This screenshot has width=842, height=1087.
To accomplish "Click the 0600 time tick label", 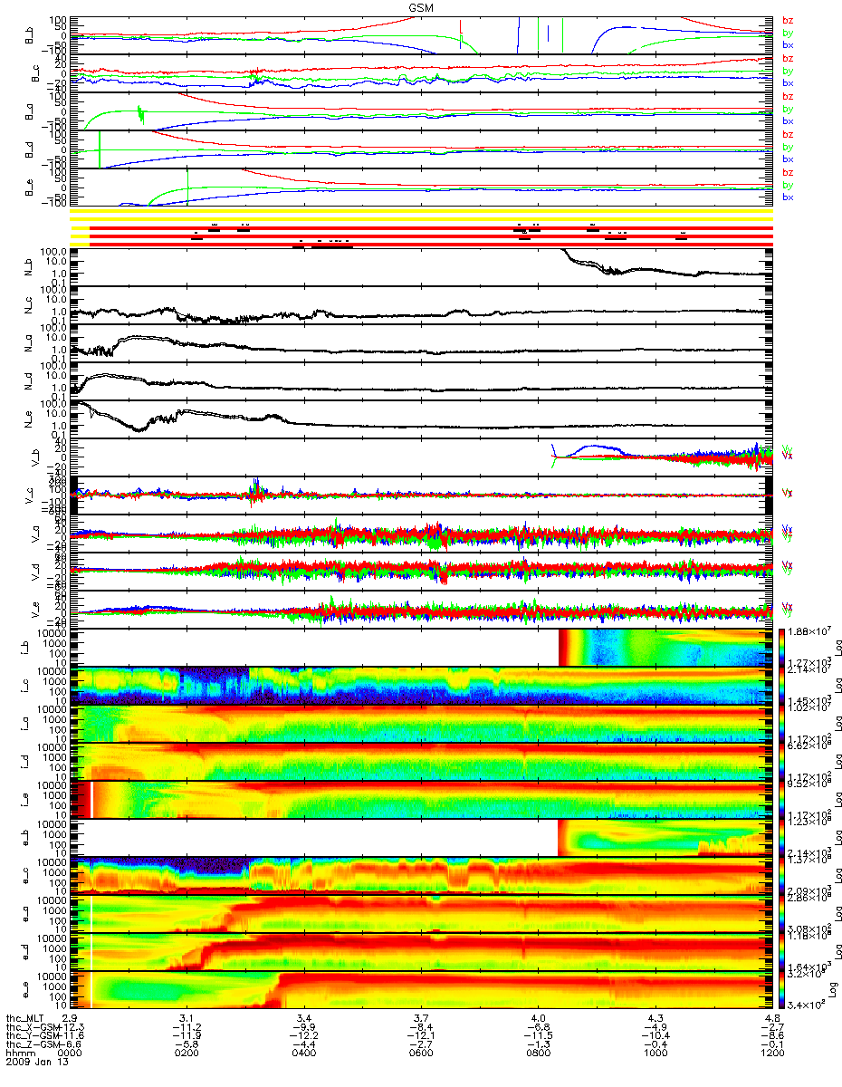I will (421, 1054).
